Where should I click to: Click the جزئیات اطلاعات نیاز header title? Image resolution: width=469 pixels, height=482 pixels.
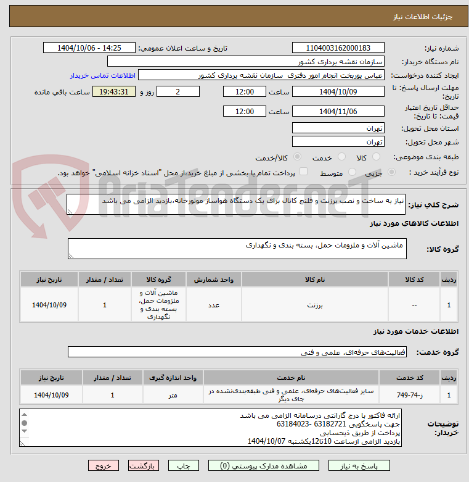click(x=423, y=17)
